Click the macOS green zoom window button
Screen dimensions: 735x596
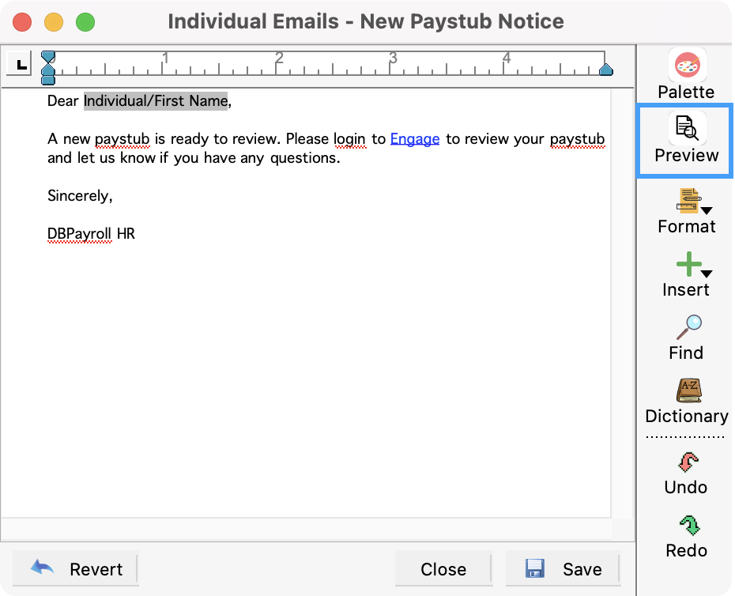[x=85, y=22]
